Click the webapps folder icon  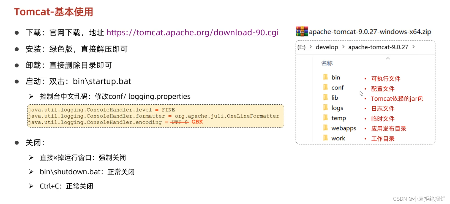(x=326, y=128)
